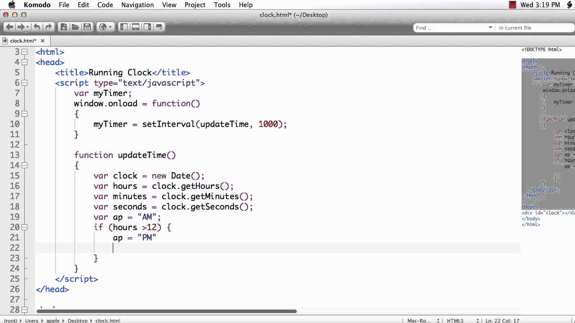Viewport: 575px width, 323px height.
Task: Toggle the bottom pane
Action: click(x=136, y=27)
